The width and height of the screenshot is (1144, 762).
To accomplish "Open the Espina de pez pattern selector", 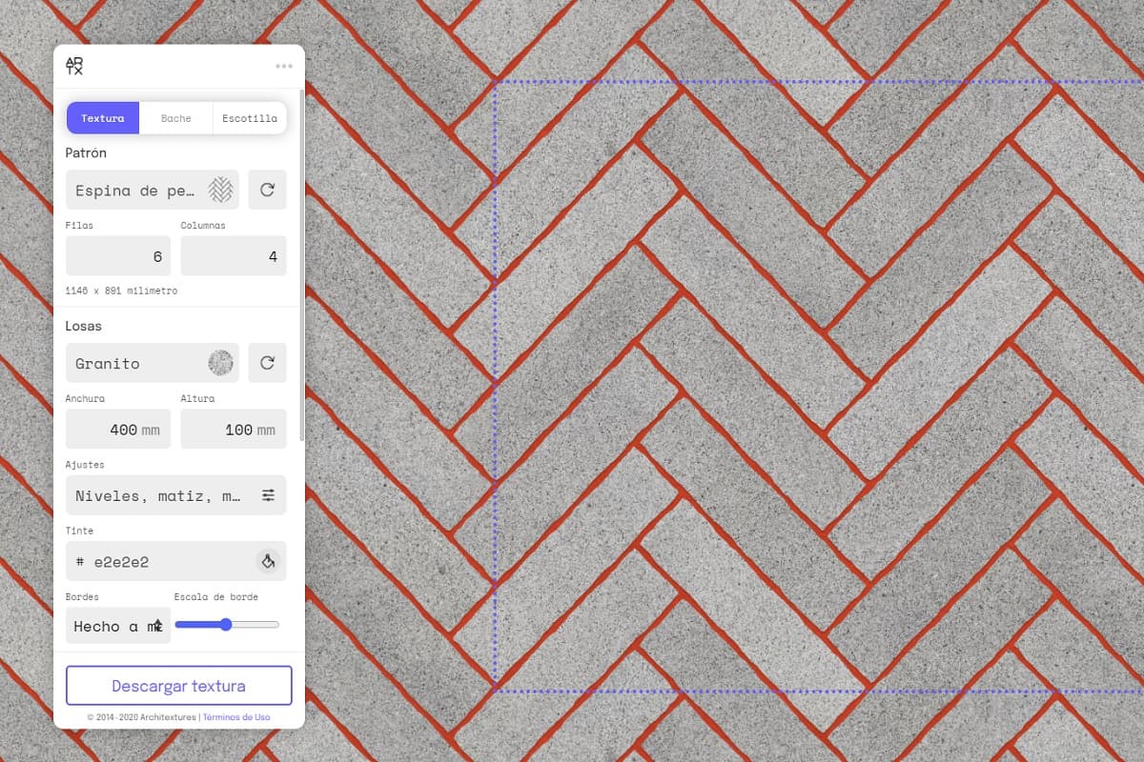I will 153,190.
